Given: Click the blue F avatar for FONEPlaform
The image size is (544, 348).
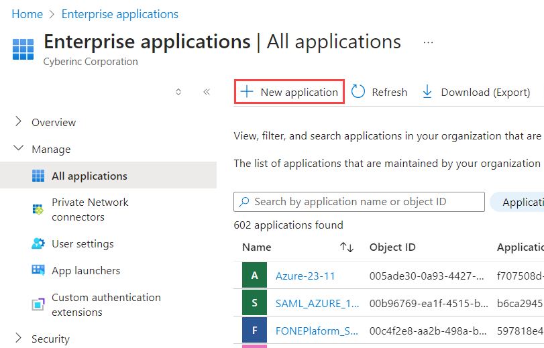Looking at the screenshot, I should [255, 330].
